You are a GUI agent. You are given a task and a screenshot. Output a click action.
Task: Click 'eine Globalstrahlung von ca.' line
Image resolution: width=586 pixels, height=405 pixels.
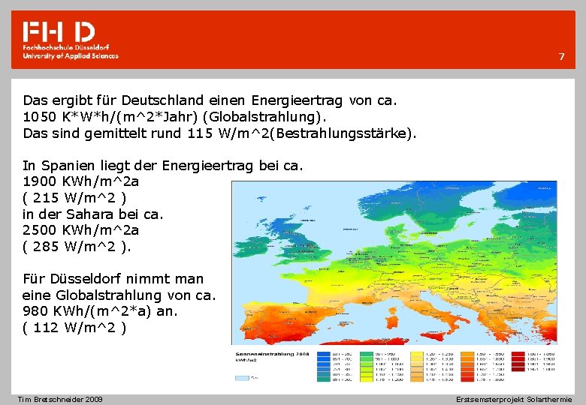click(119, 295)
